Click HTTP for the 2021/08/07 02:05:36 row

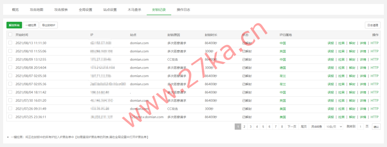click(x=375, y=84)
